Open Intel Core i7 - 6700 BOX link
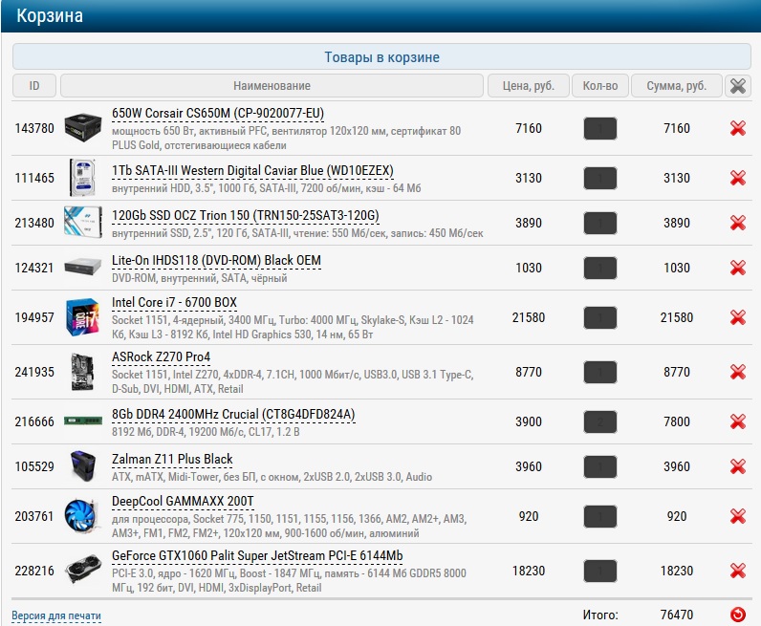 coord(174,303)
